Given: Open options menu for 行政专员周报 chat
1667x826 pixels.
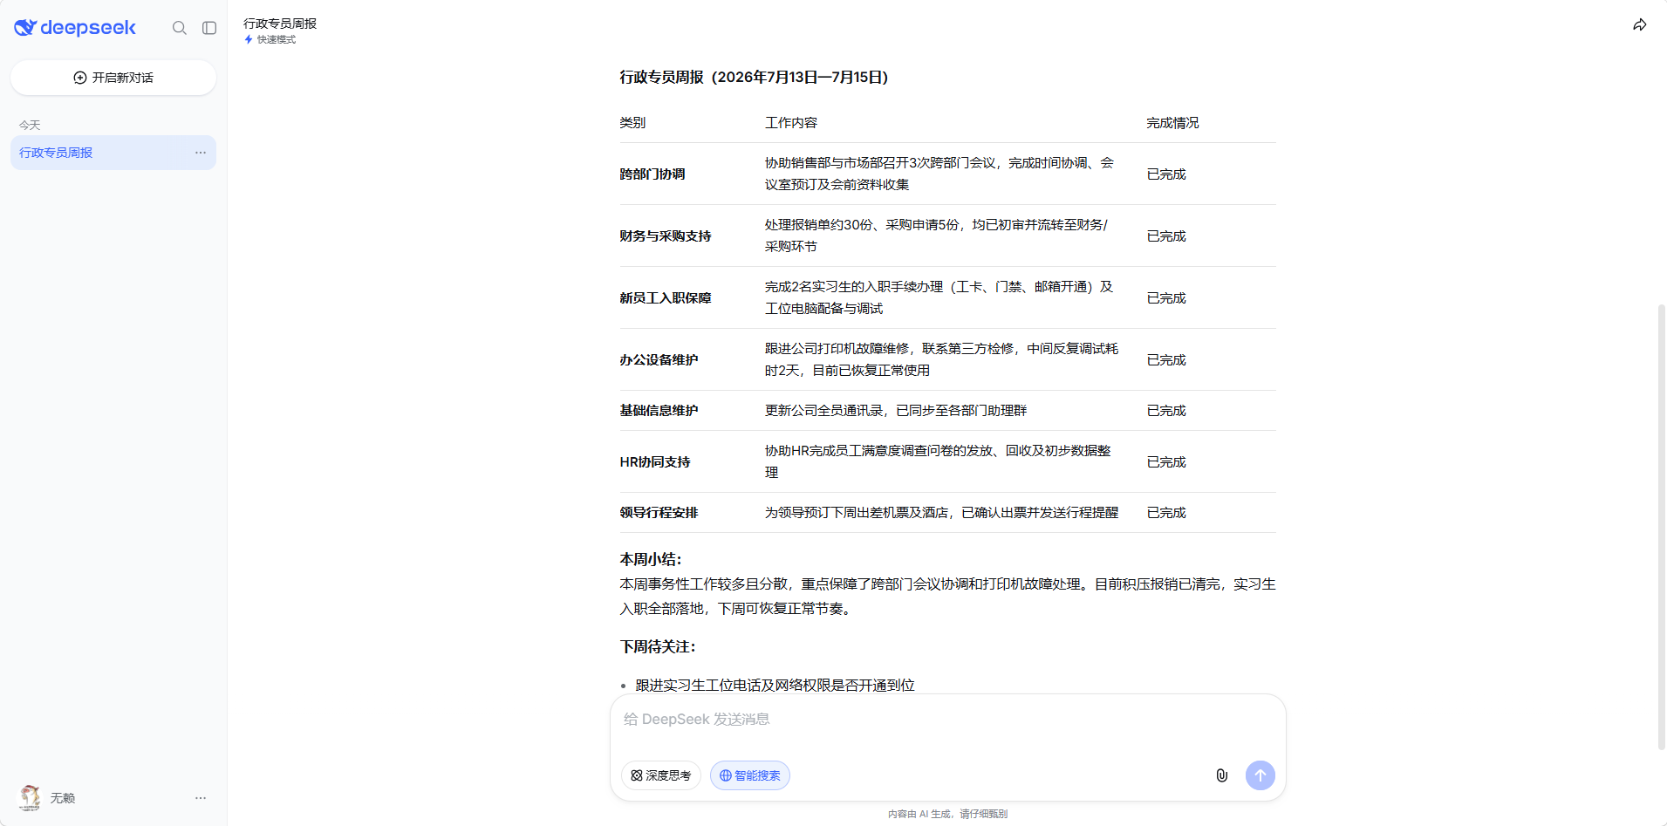Looking at the screenshot, I should (201, 153).
